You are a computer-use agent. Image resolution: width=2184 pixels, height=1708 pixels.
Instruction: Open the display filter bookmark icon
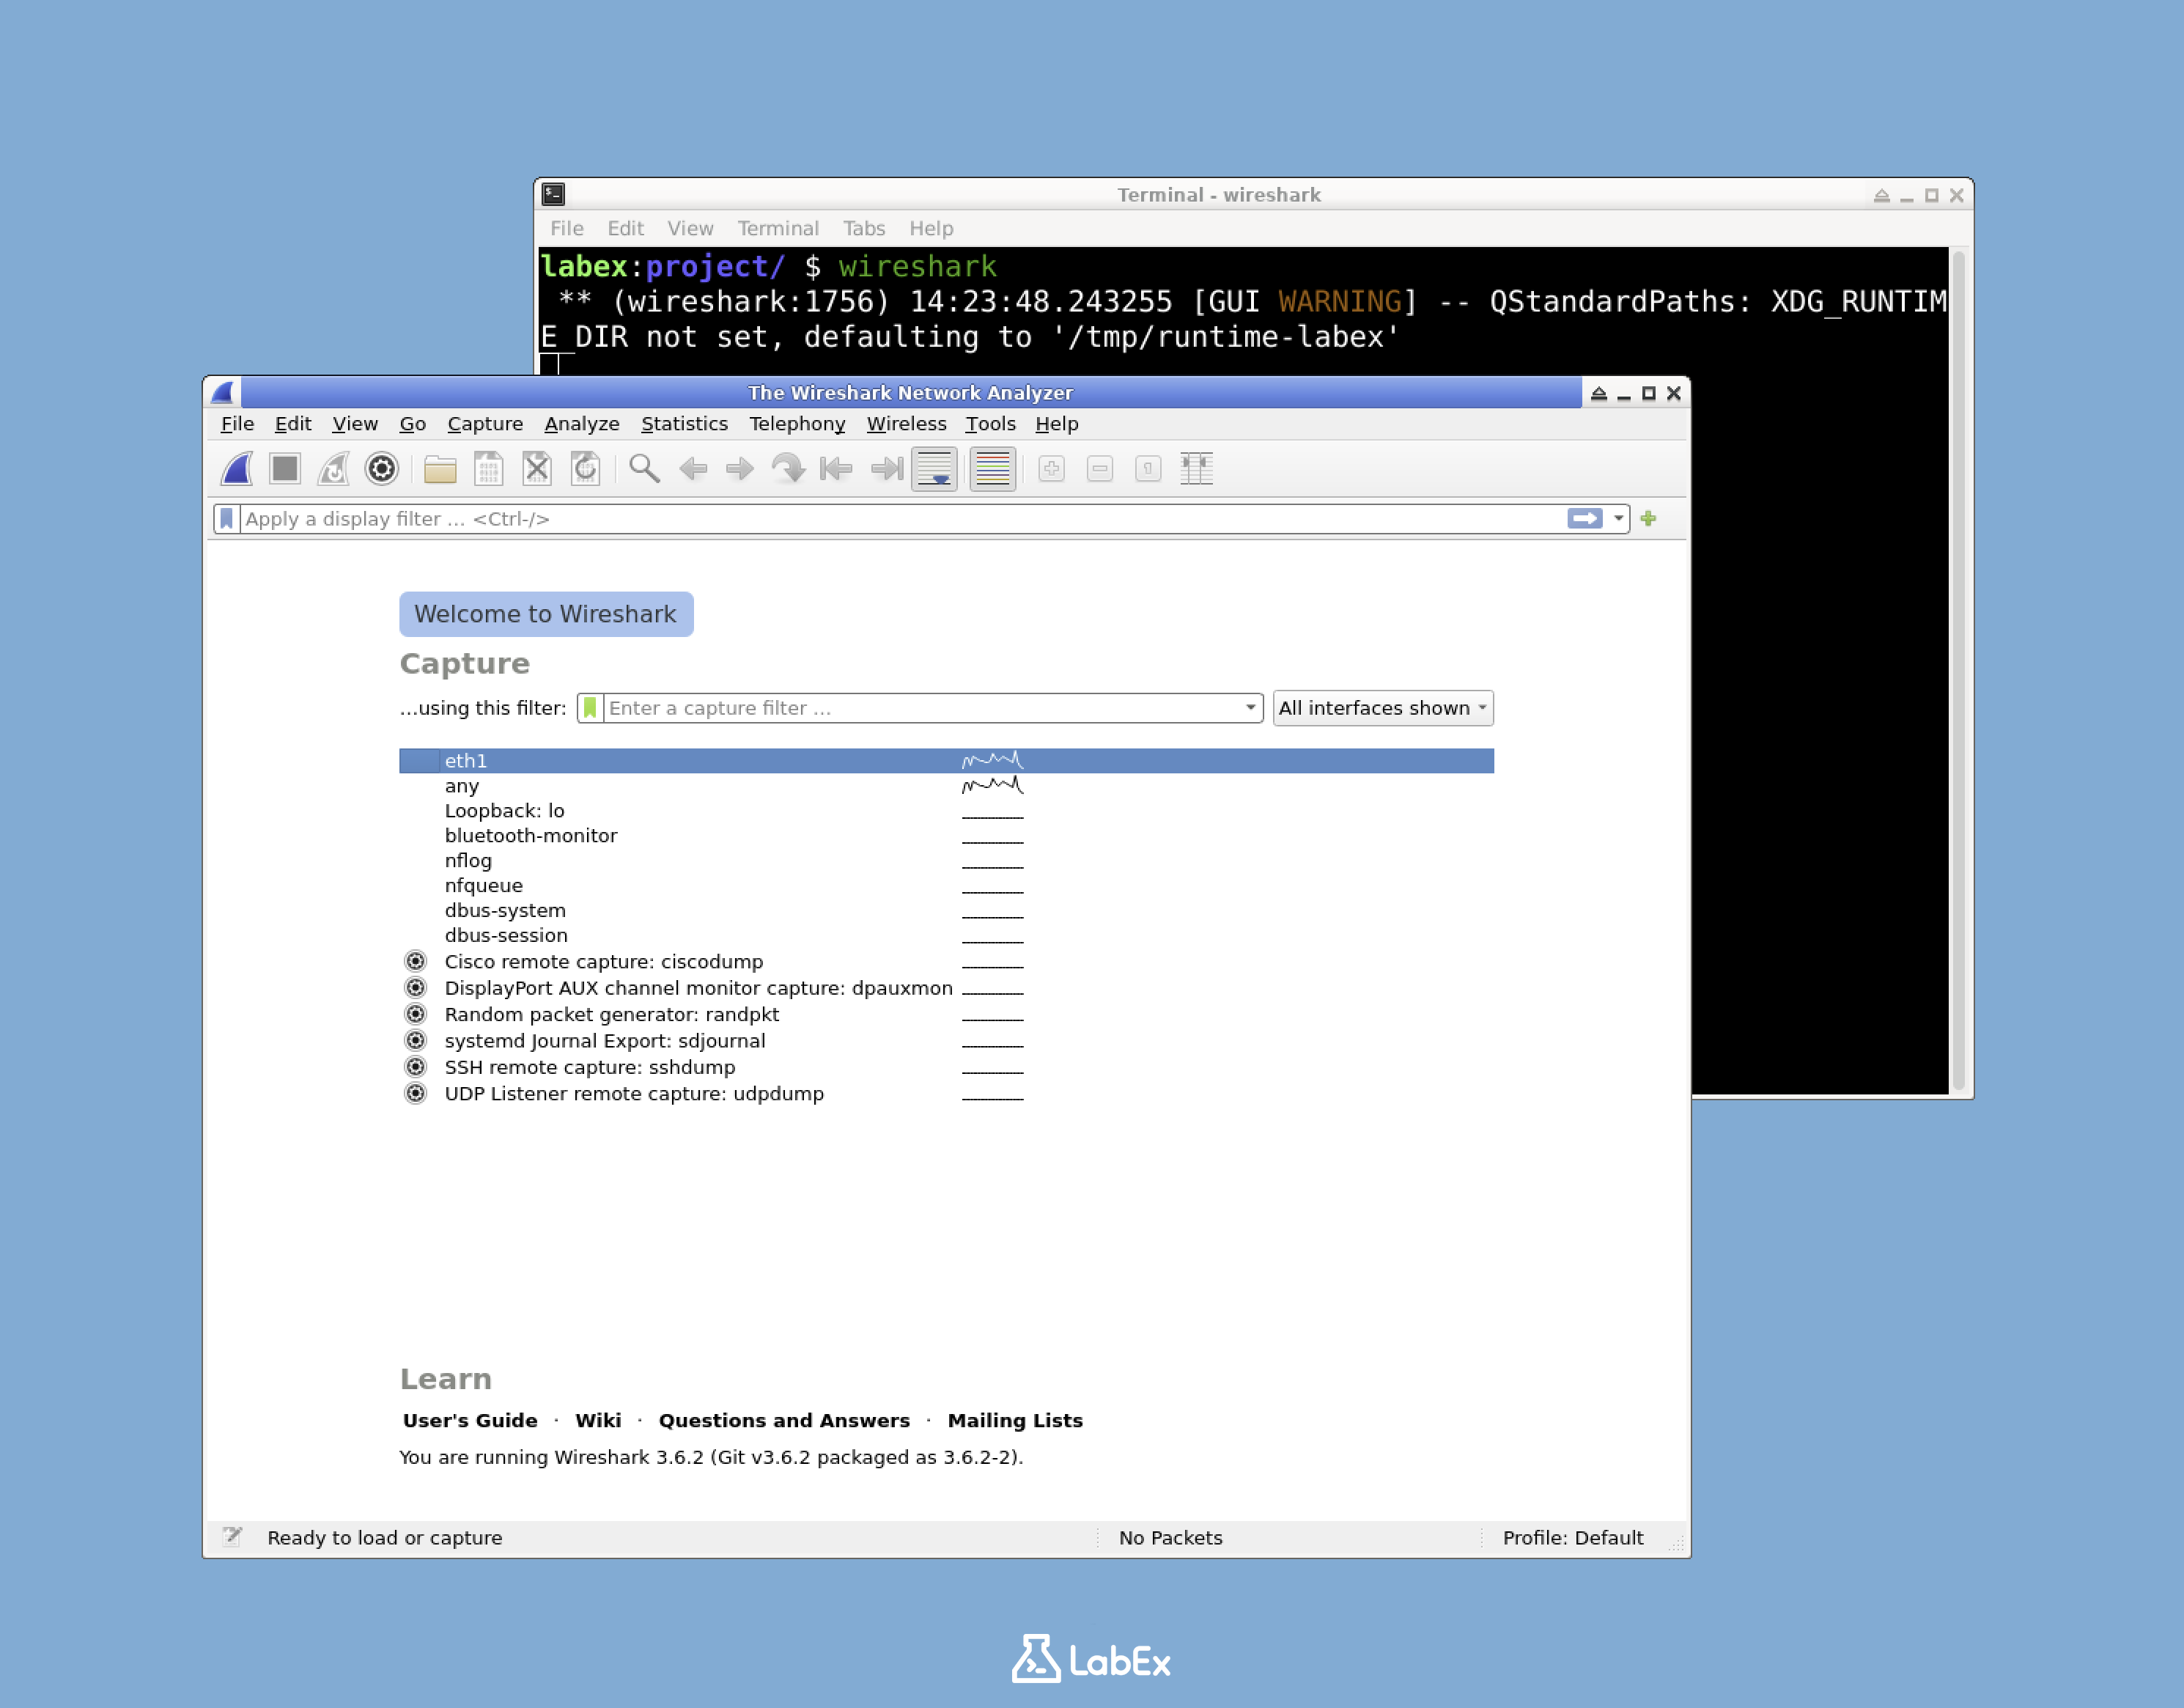[x=226, y=518]
